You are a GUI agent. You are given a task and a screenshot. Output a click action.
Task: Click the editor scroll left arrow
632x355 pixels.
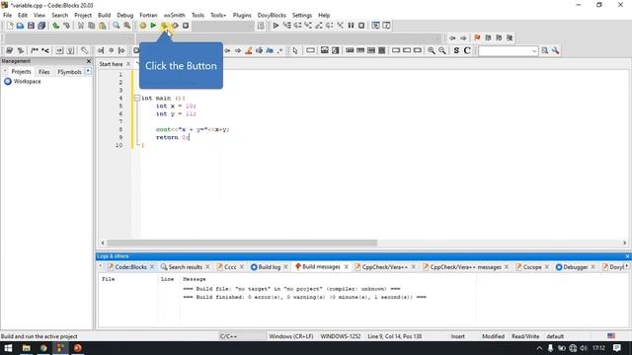pyautogui.click(x=103, y=243)
